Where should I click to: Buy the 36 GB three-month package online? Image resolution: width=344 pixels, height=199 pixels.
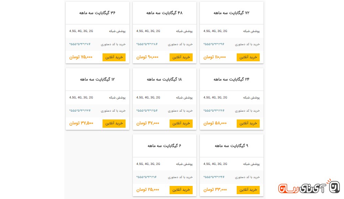point(114,57)
